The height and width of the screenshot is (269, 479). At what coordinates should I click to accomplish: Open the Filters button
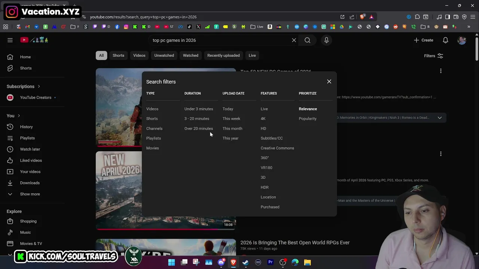(433, 56)
